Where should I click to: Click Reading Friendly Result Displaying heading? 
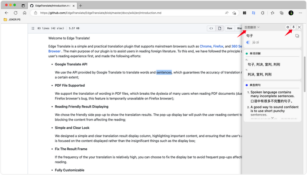[x=81, y=107]
